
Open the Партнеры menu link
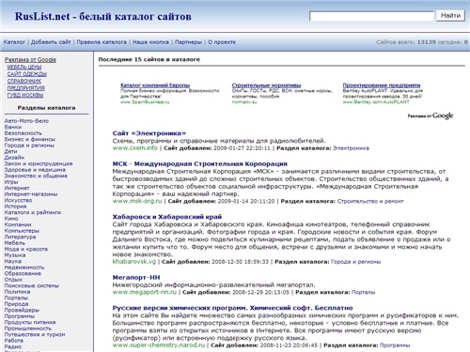(x=188, y=42)
